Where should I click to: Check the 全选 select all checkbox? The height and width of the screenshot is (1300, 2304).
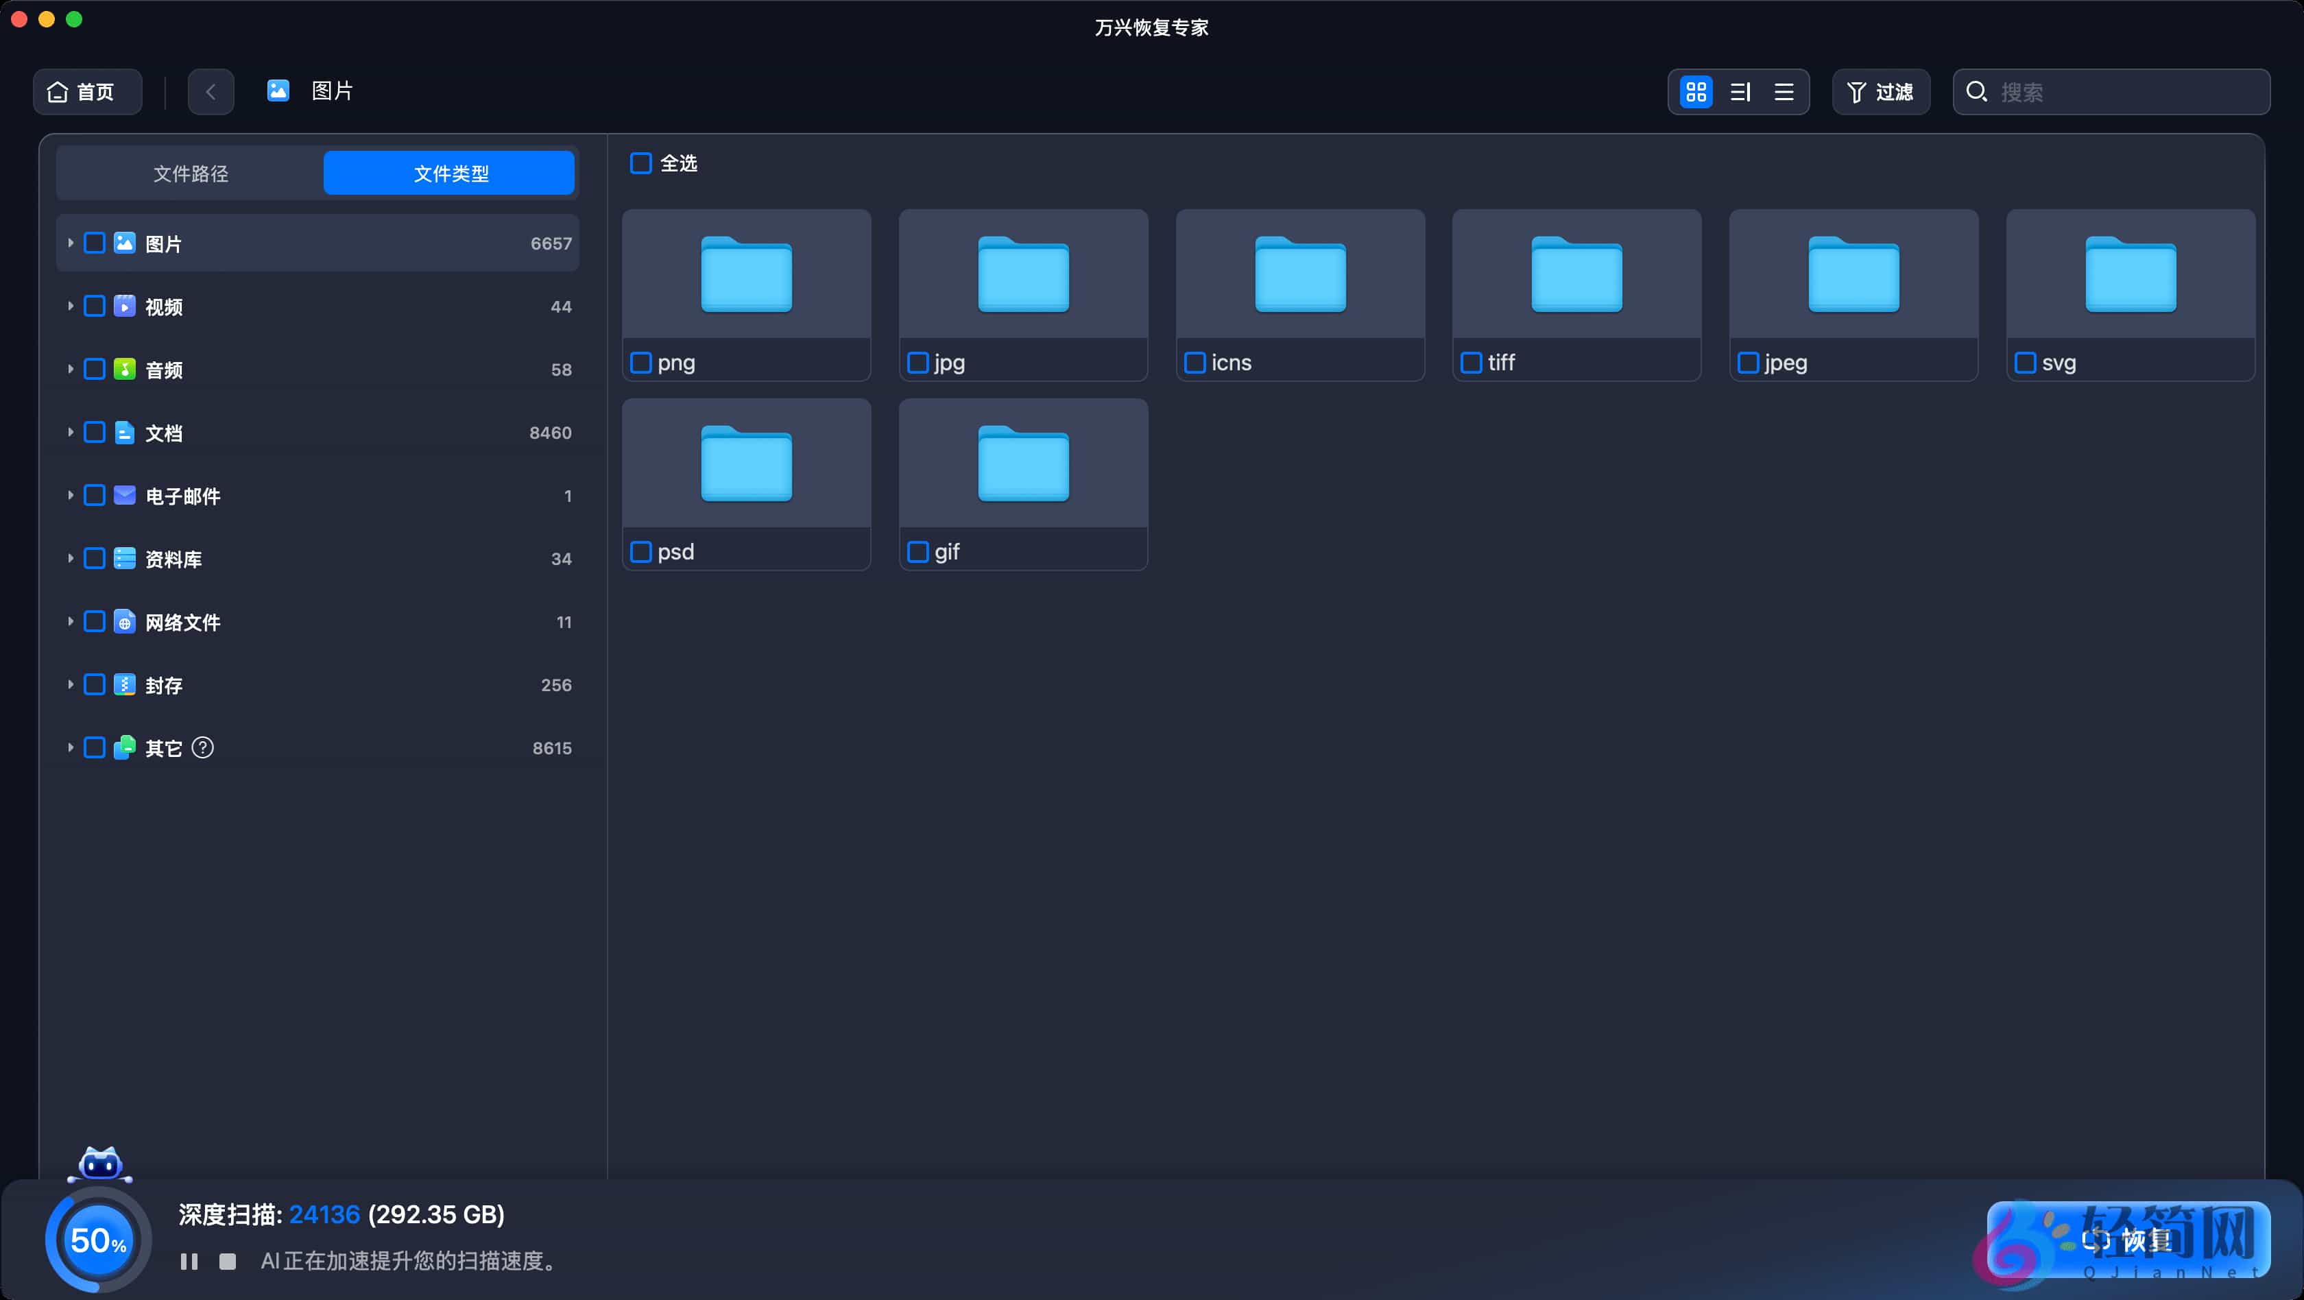point(640,164)
